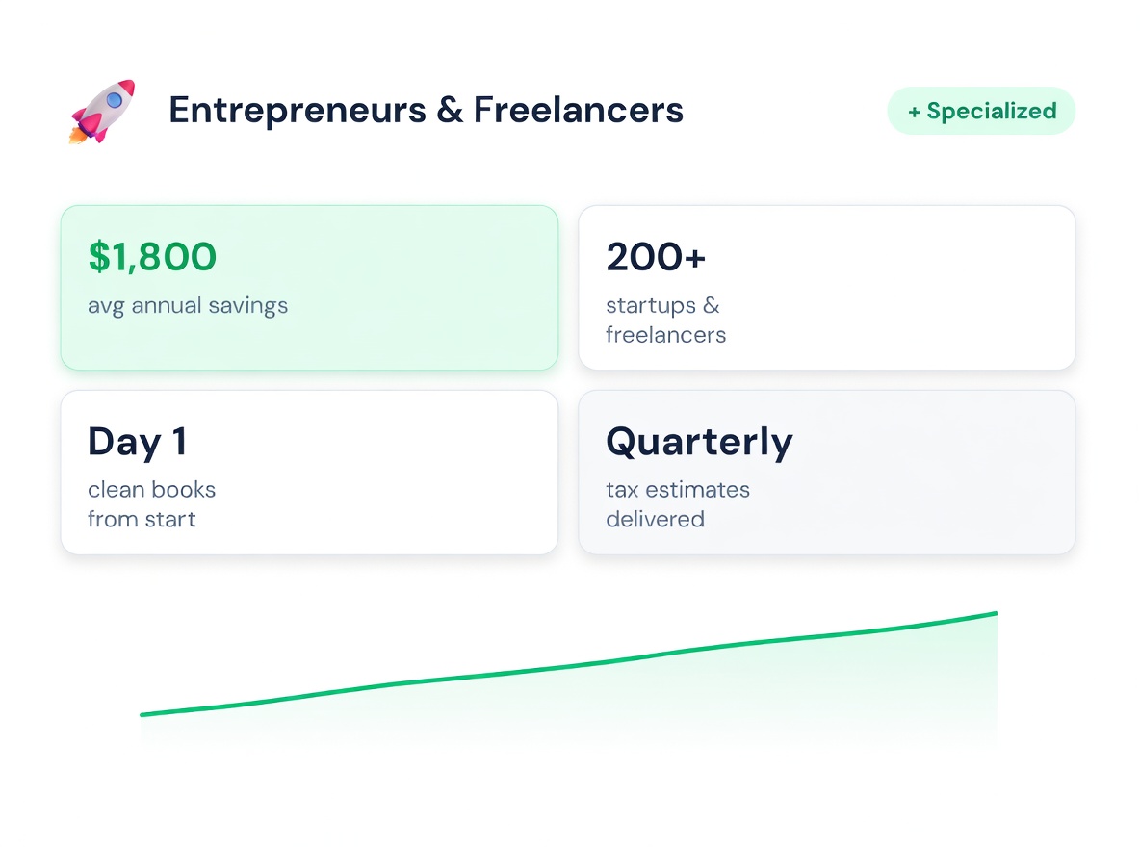Click the $1,800 amount text

pyautogui.click(x=152, y=257)
